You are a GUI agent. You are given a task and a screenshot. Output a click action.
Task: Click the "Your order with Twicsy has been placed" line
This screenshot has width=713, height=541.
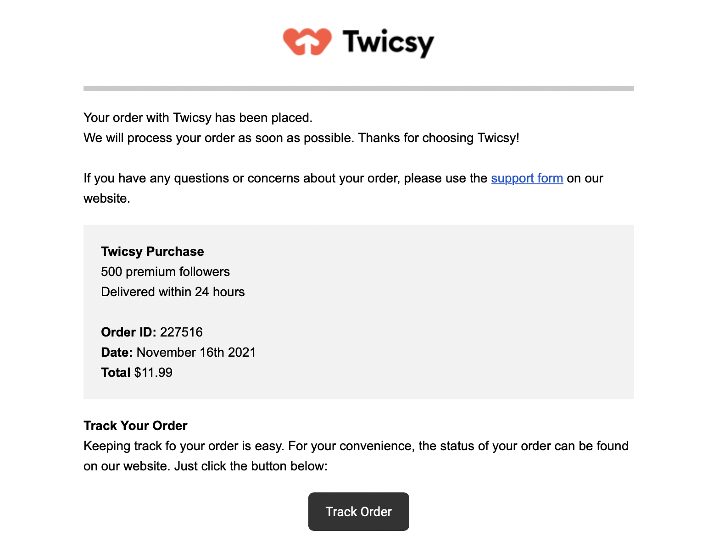tap(198, 118)
